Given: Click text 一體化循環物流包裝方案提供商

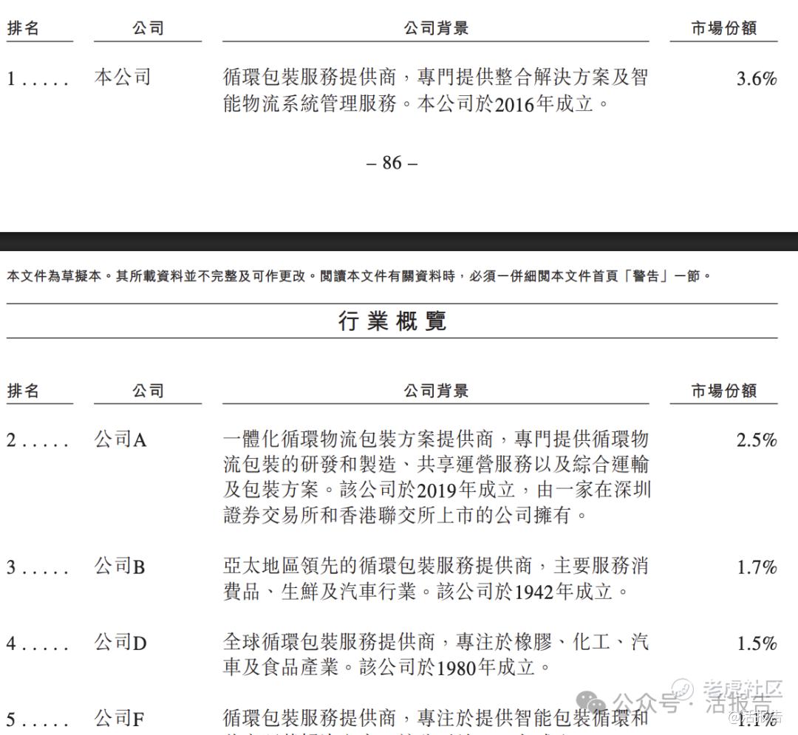Looking at the screenshot, I should 358,439.
